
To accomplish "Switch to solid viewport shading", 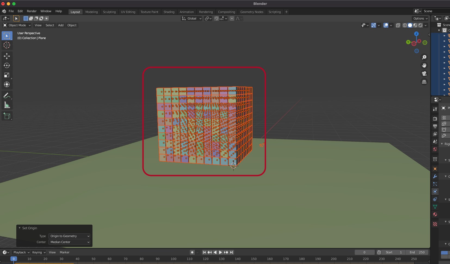I will click(x=410, y=25).
